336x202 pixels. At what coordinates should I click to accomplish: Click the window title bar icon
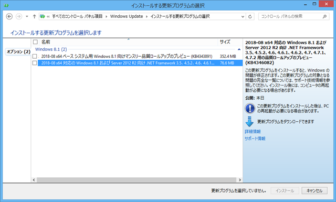(x=6, y=5)
